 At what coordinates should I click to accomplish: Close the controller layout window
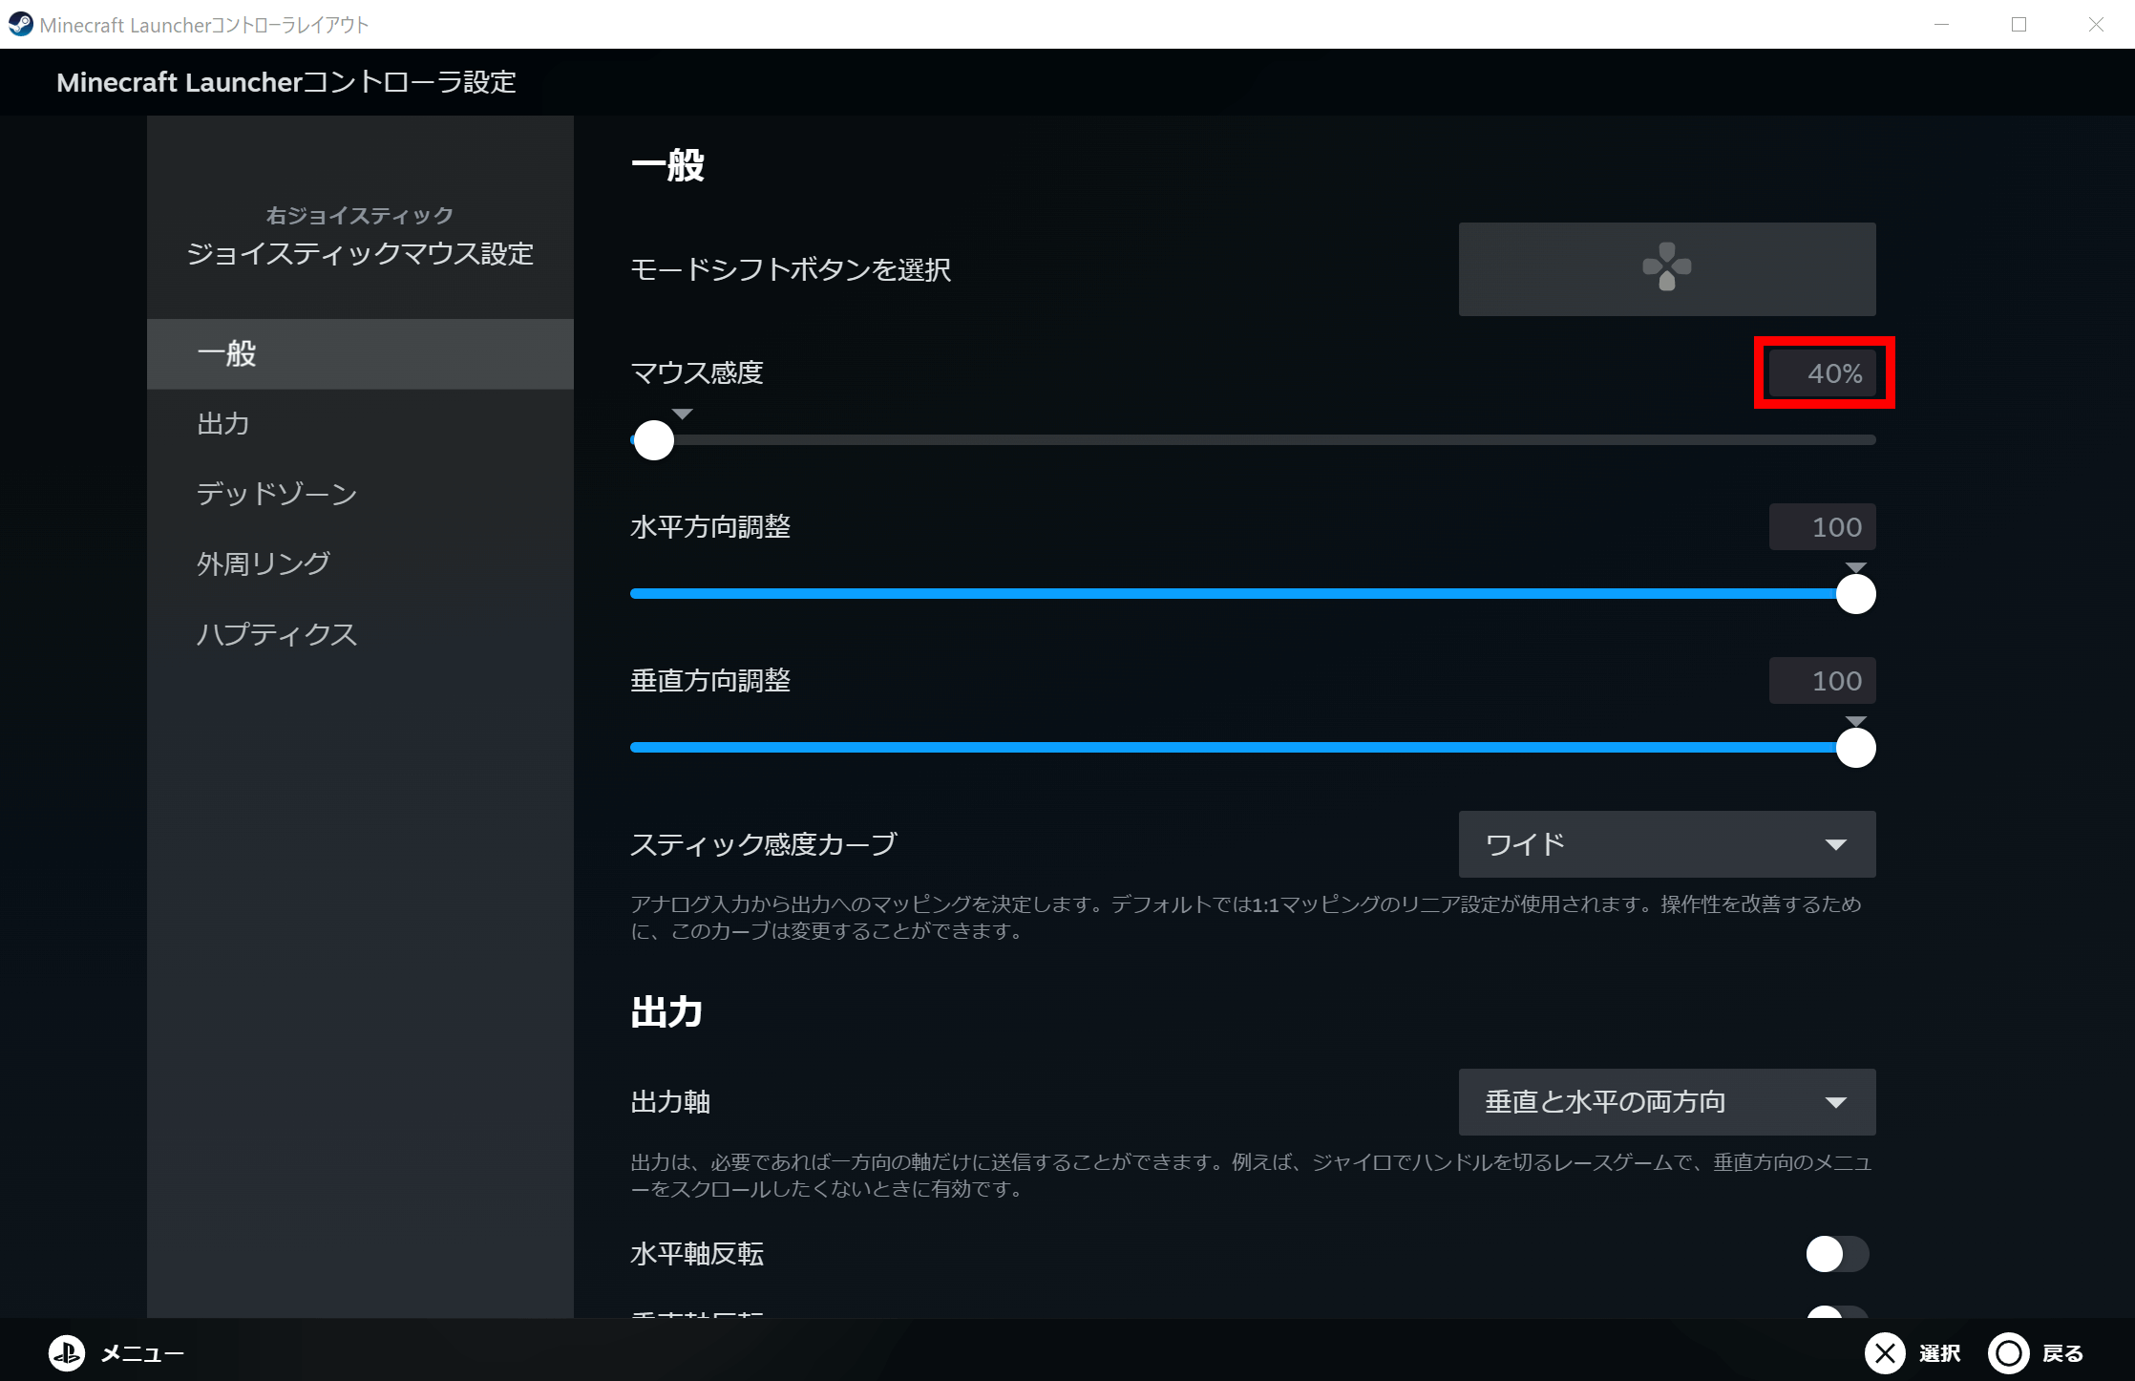(2096, 24)
